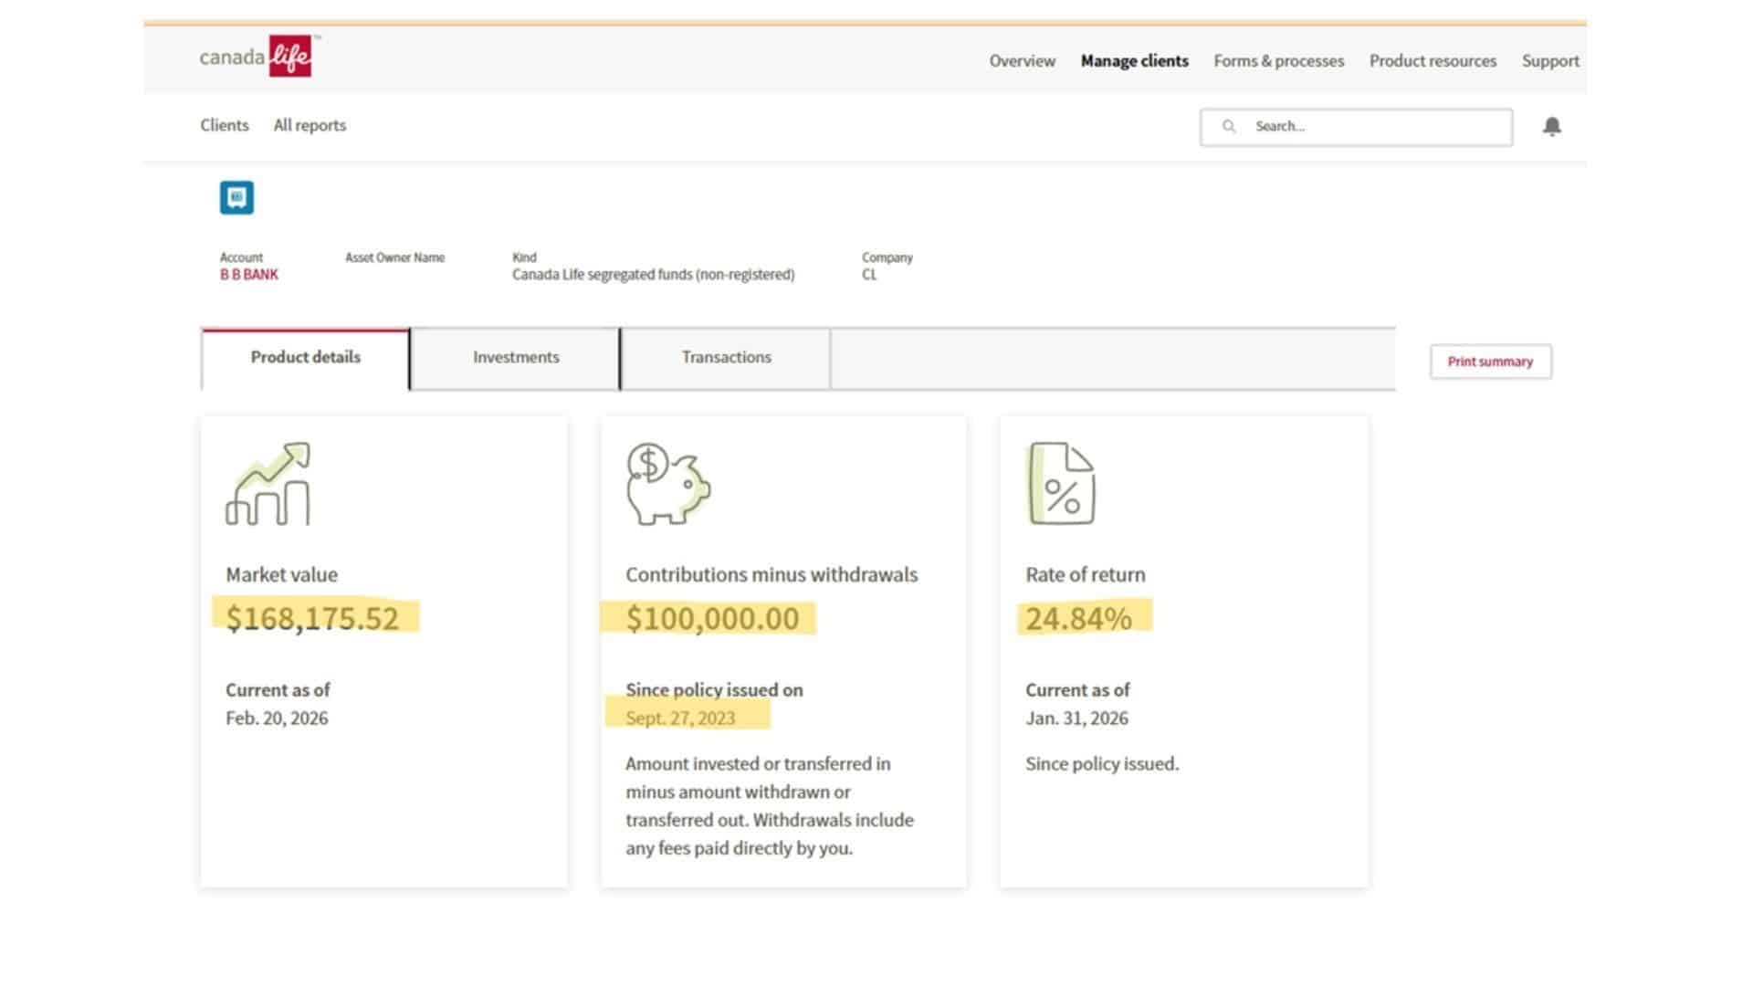Click inside the search input field
Screen dimensions: 1753x986
click(1360, 126)
